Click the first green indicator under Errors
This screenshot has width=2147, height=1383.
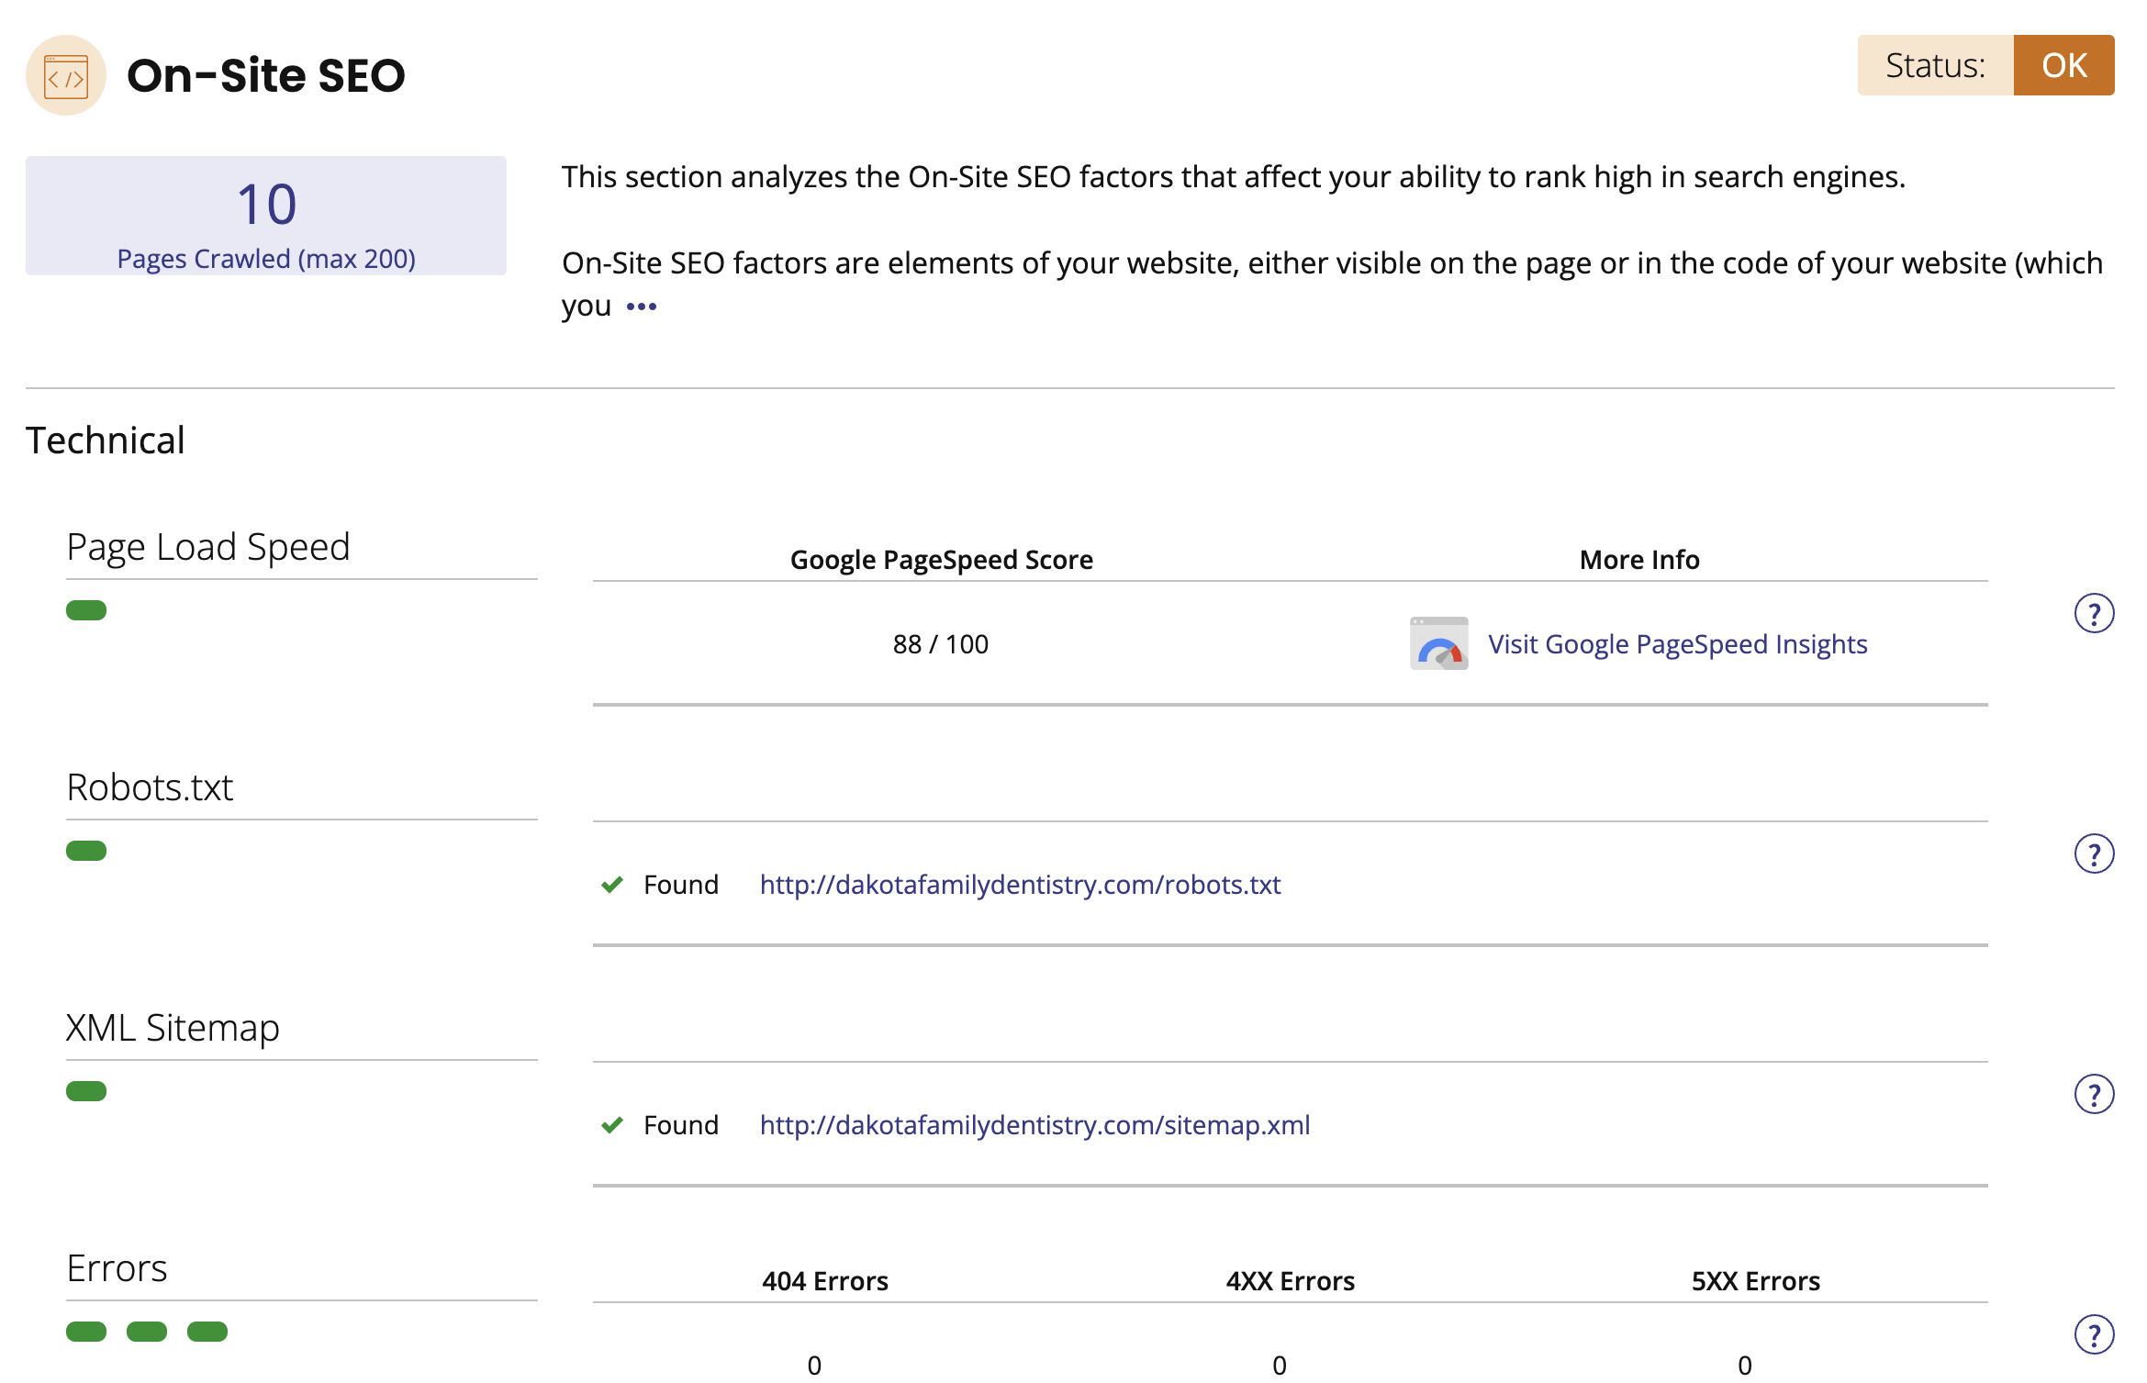pyautogui.click(x=86, y=1332)
